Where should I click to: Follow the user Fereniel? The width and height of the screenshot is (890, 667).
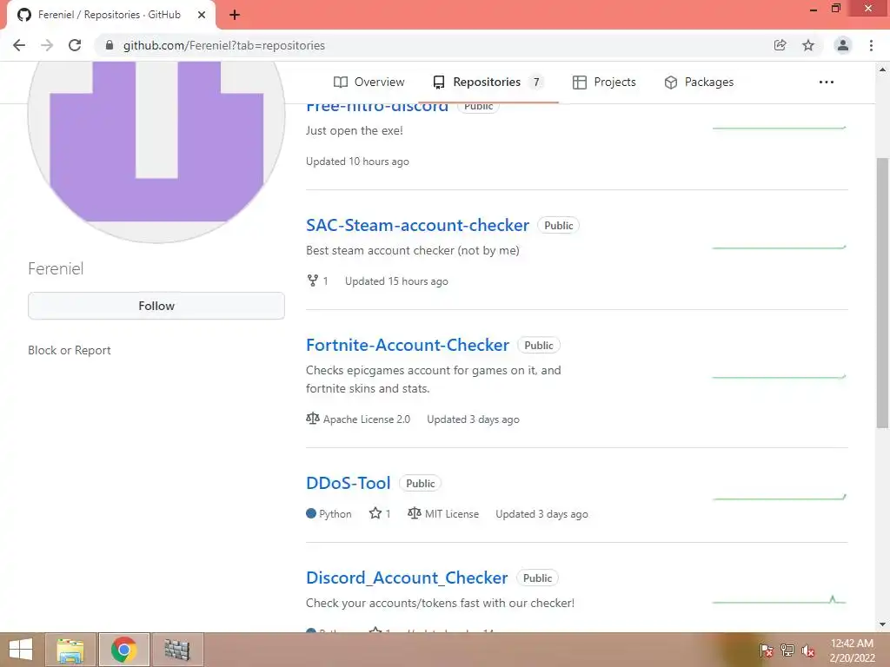click(x=156, y=306)
